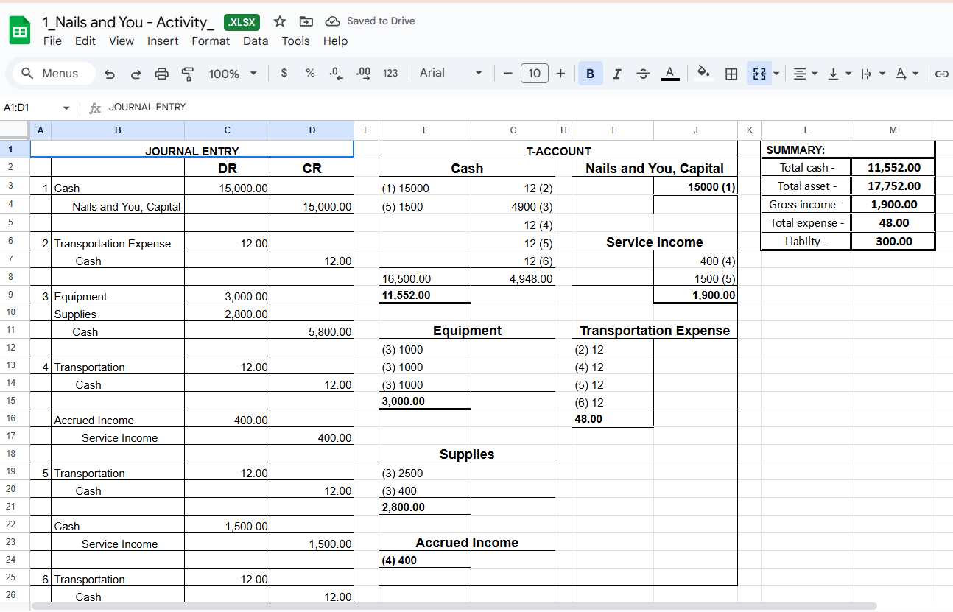The height and width of the screenshot is (612, 953).
Task: Toggle italic formatting
Action: pos(616,74)
